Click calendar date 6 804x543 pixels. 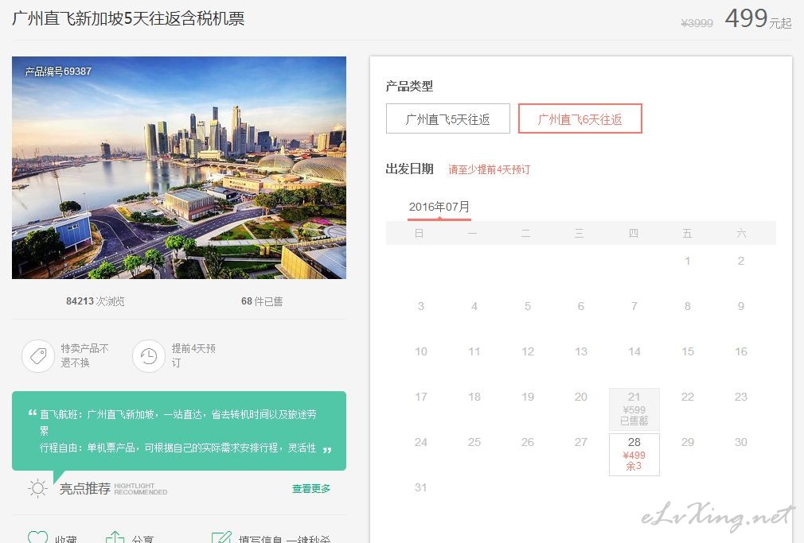coord(581,306)
